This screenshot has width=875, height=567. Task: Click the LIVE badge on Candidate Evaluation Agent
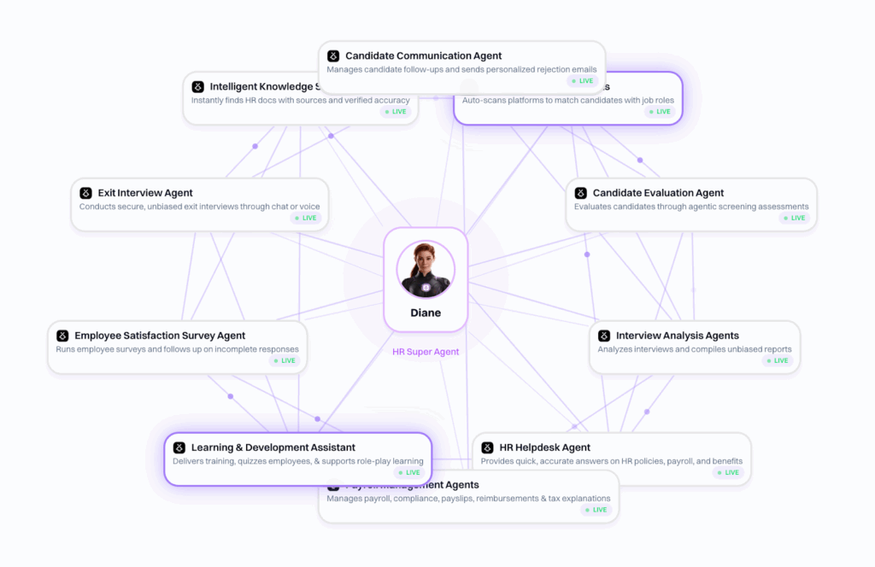pyautogui.click(x=793, y=218)
